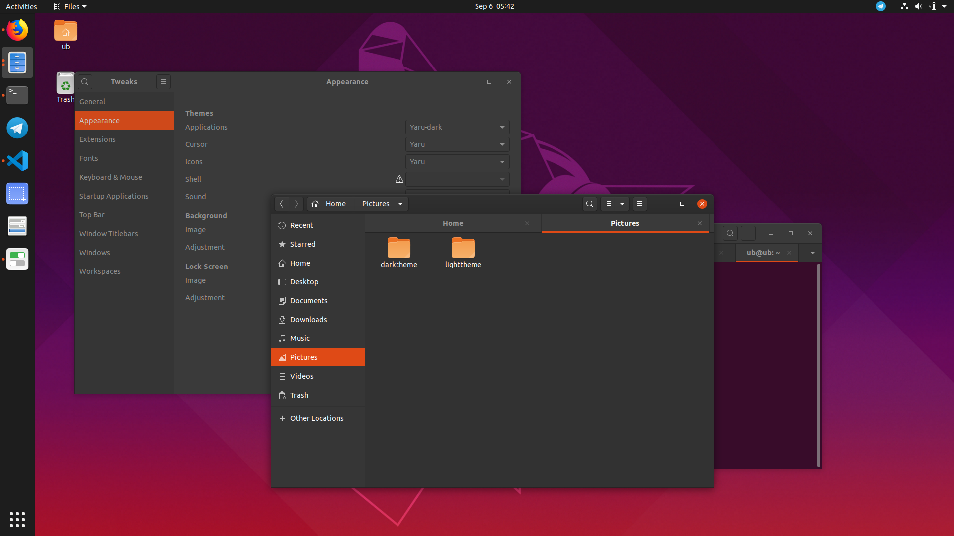Click the Home breadcrumb in Files
Viewport: 954px width, 536px height.
point(329,203)
